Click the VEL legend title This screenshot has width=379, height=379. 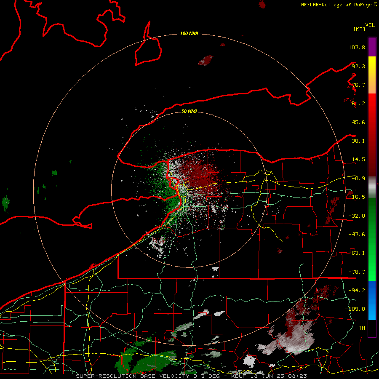point(370,25)
